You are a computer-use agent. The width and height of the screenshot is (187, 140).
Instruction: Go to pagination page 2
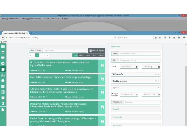coord(41,55)
